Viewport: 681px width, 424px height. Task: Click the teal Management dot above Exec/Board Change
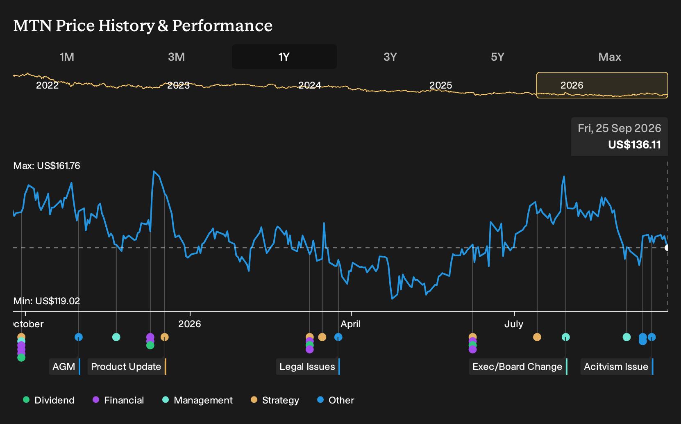coord(565,337)
